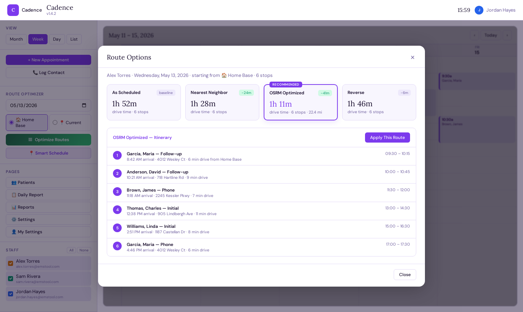Click the 10:30a Brown, James calendar event
Image resolution: width=523 pixels, height=312 pixels.
click(477, 130)
